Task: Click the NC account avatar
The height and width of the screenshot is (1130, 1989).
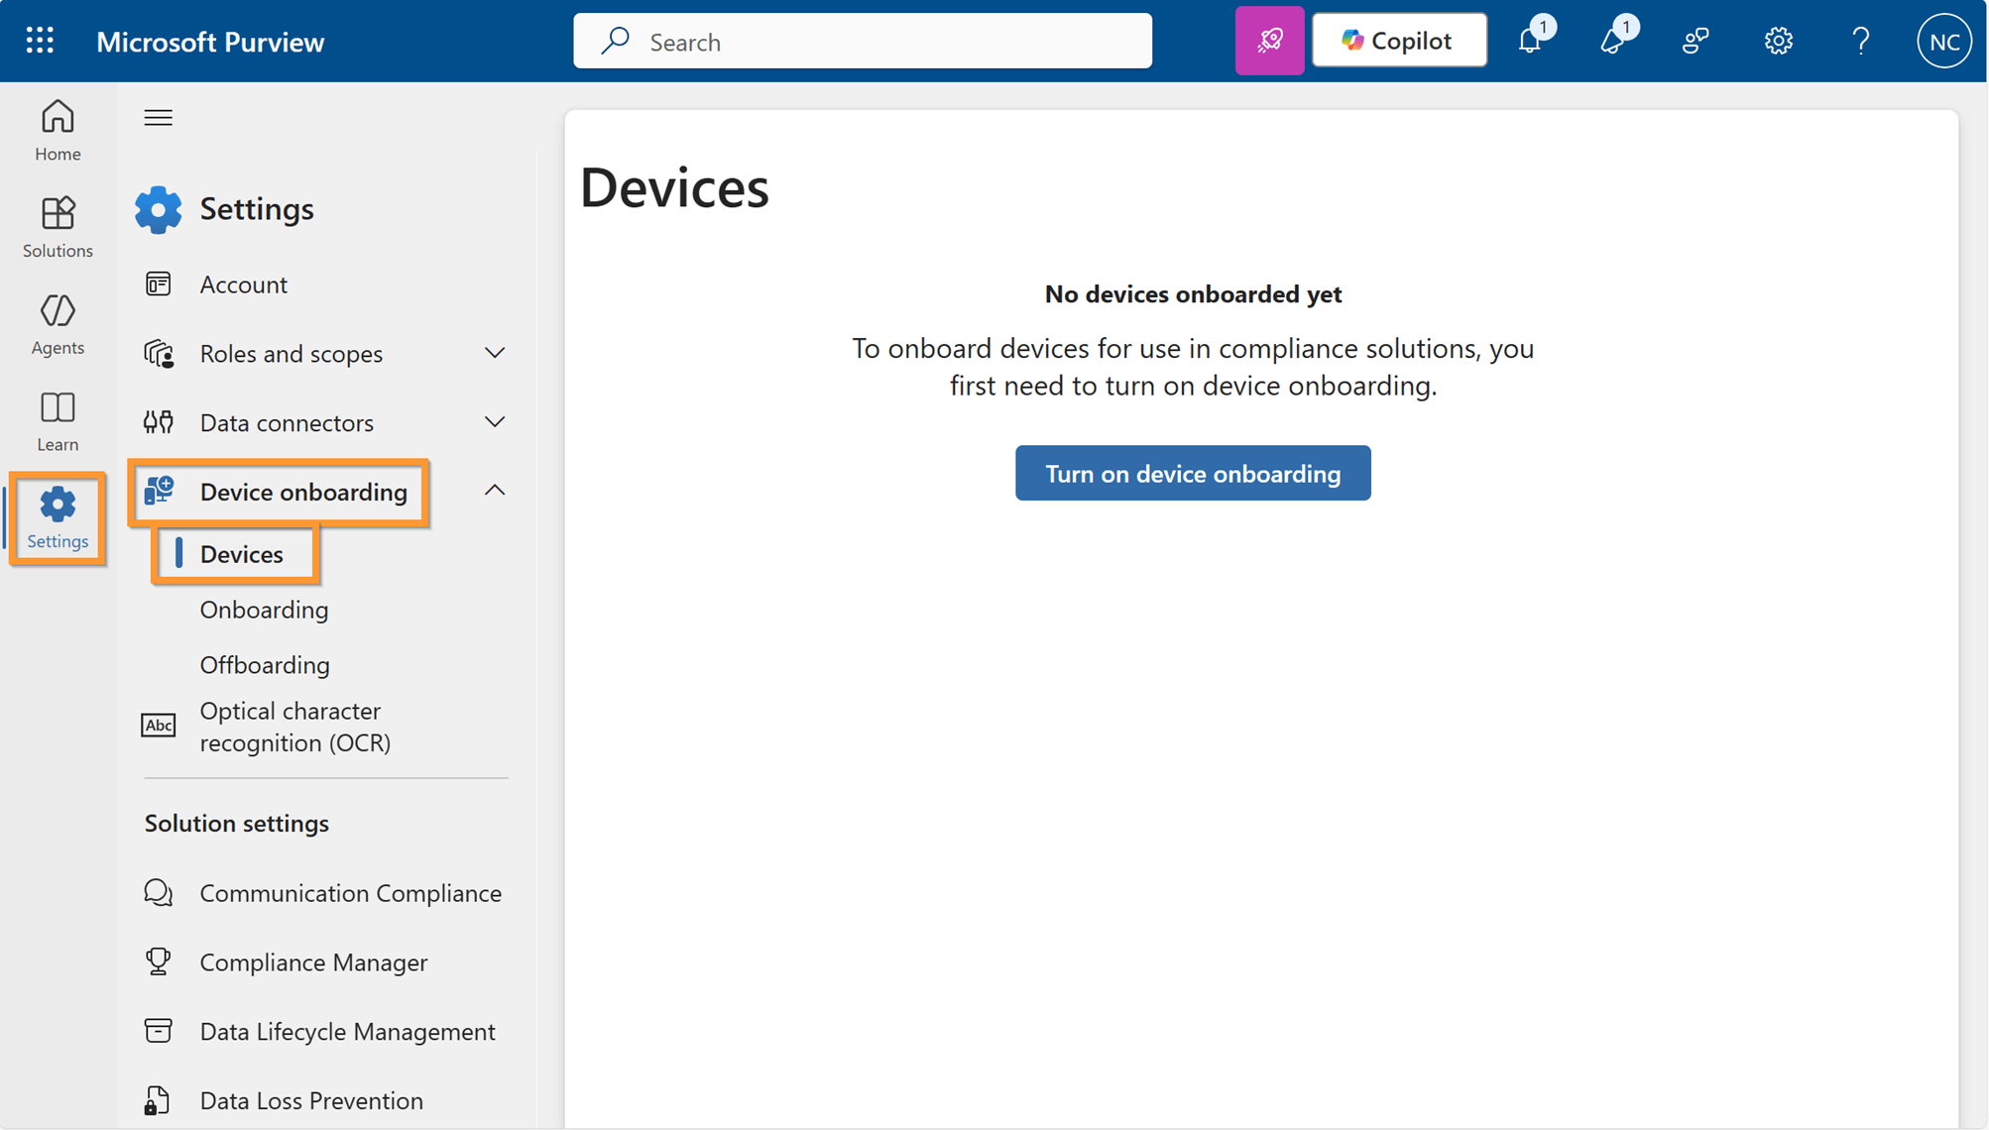Action: [x=1943, y=41]
